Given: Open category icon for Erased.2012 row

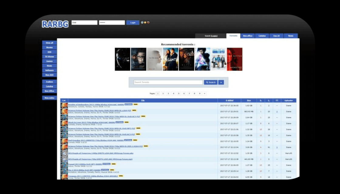Looking at the screenshot, I should click(x=64, y=165).
